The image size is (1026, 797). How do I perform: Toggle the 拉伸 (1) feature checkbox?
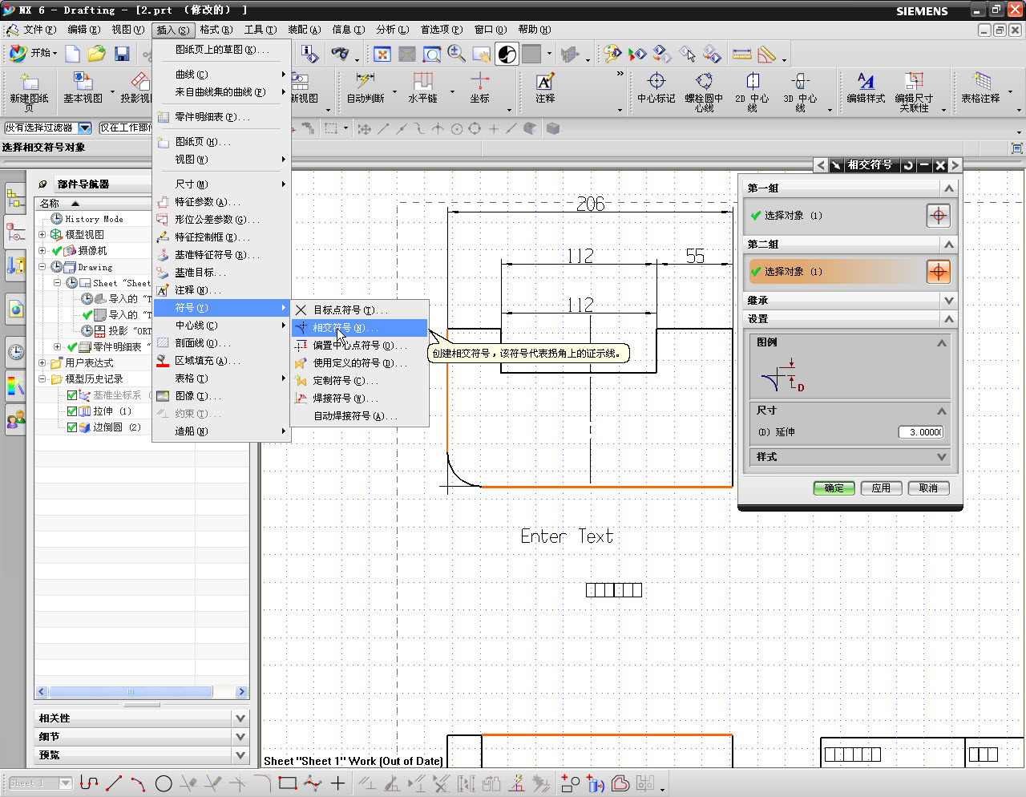click(x=72, y=411)
